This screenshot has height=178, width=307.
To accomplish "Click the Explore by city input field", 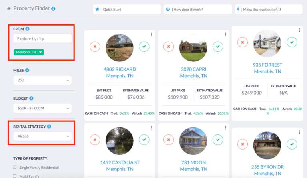I will click(x=42, y=39).
